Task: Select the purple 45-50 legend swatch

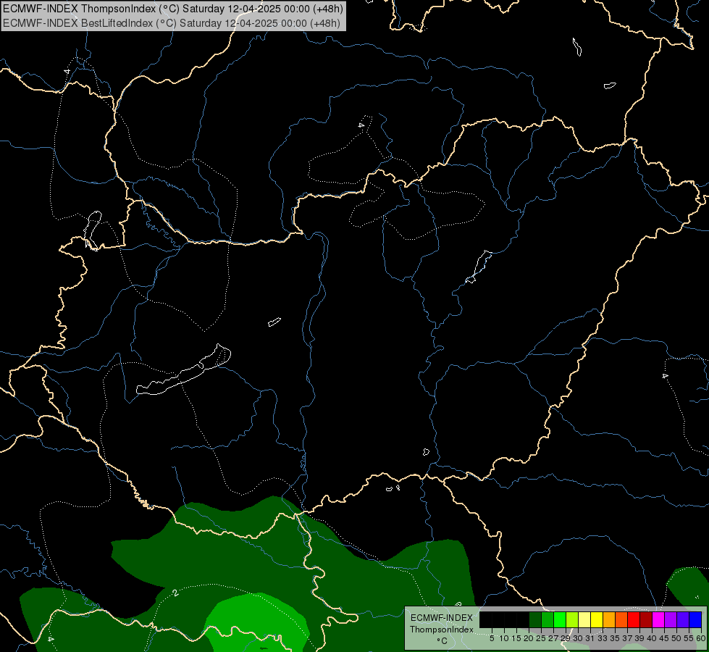Action: [671, 619]
